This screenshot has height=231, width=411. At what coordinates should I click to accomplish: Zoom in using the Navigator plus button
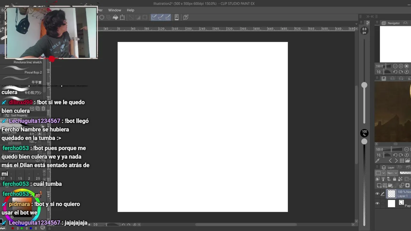[401, 66]
